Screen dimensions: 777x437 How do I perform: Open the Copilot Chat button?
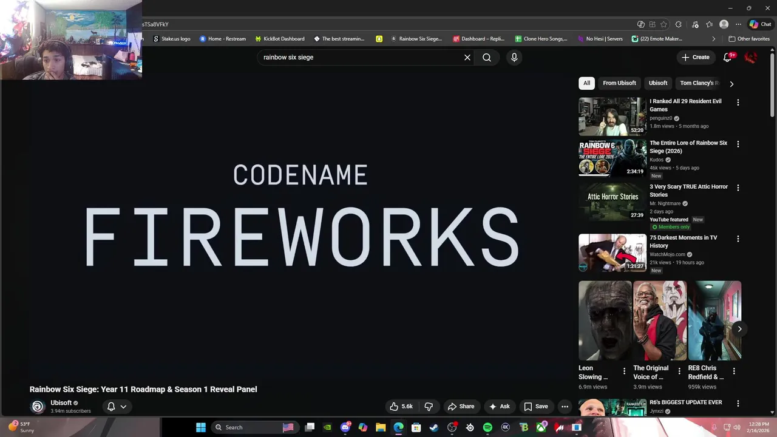coord(761,24)
